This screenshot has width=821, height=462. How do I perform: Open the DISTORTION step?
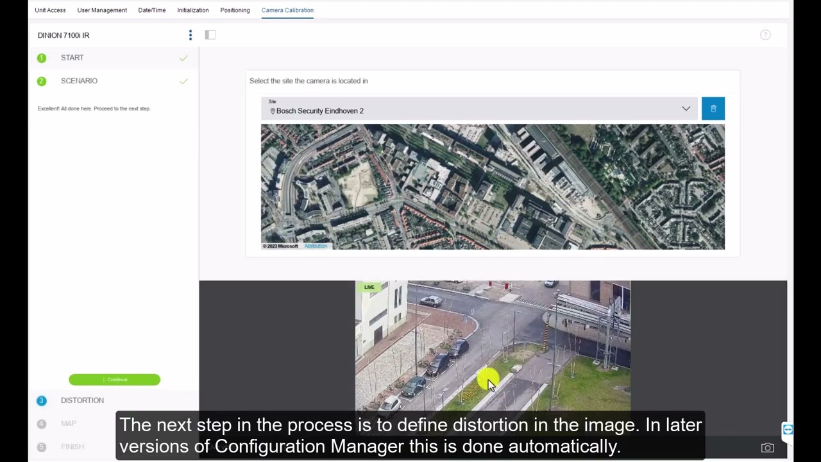[x=82, y=400]
